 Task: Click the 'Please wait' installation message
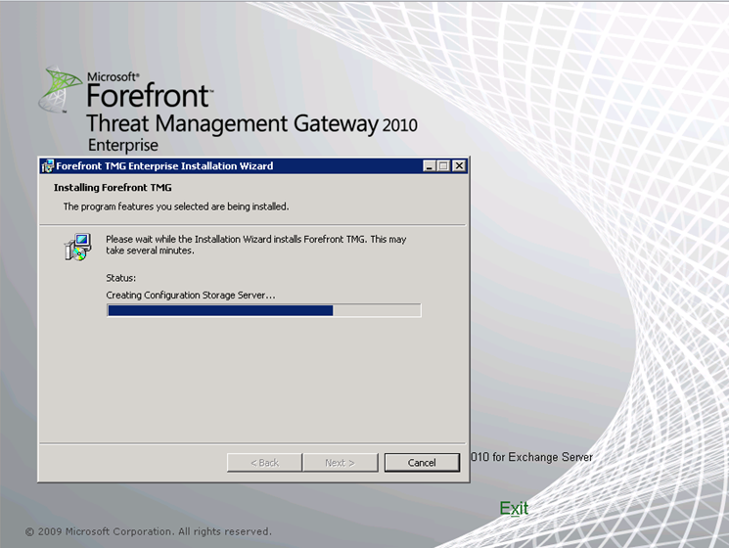[x=255, y=245]
